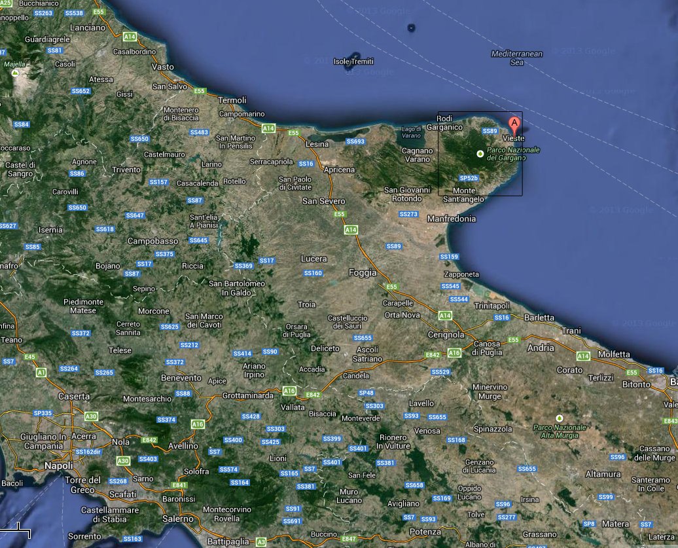The height and width of the screenshot is (548, 678).
Task: Select the SS162dir road shield
Action: pyautogui.click(x=89, y=452)
